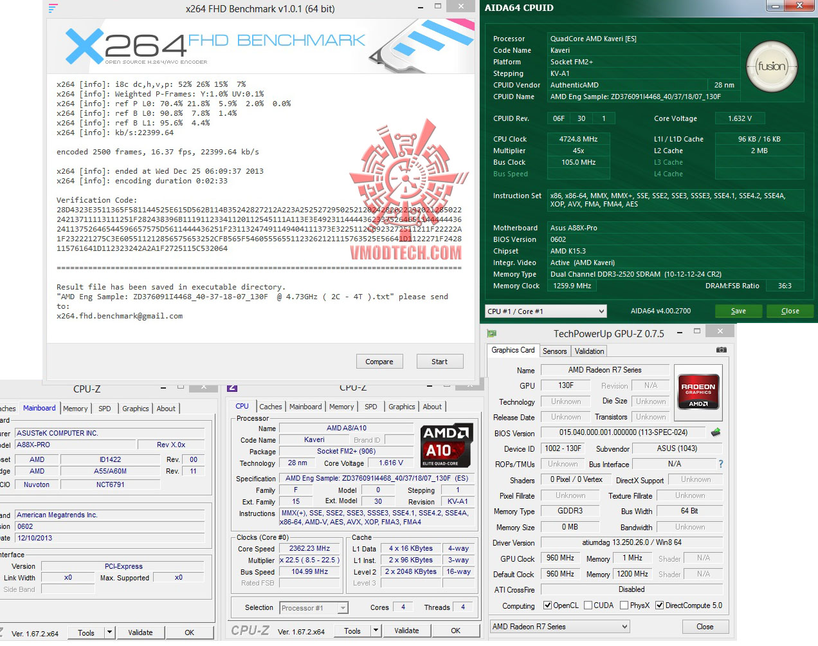The image size is (818, 646).
Task: Click the AIDA64 Core Voltage value 1.632 V
Action: [x=740, y=118]
